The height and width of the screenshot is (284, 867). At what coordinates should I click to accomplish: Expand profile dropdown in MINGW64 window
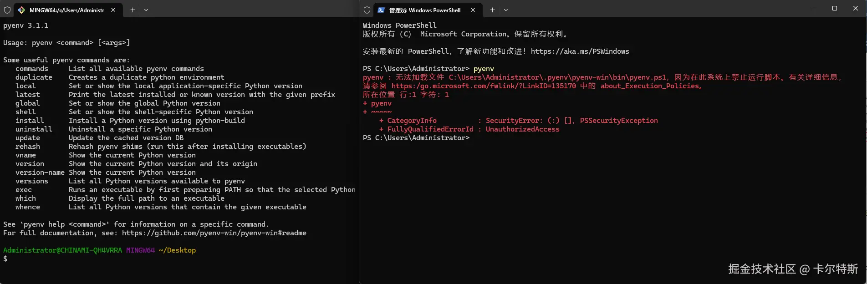146,10
